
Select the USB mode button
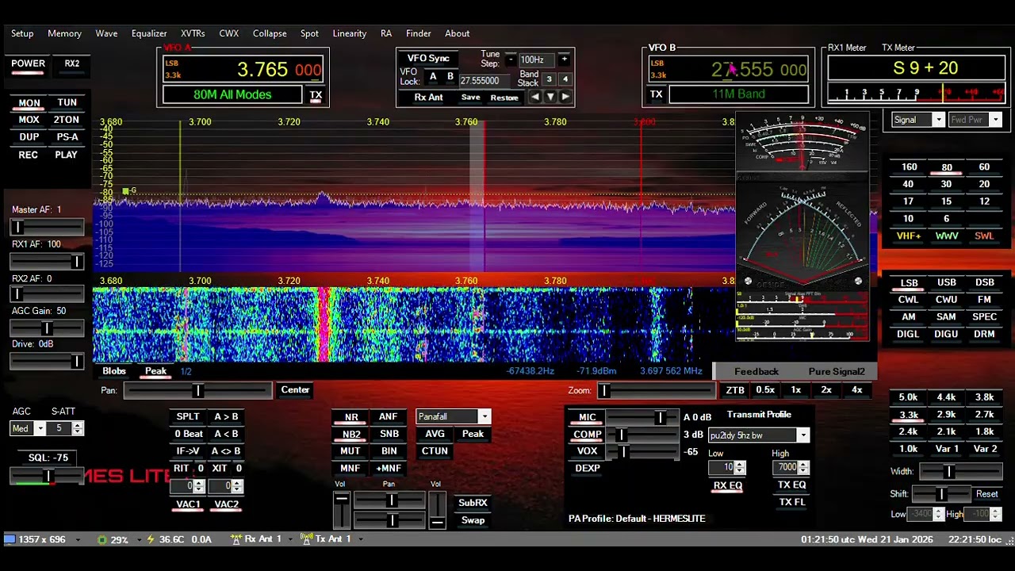[947, 282]
